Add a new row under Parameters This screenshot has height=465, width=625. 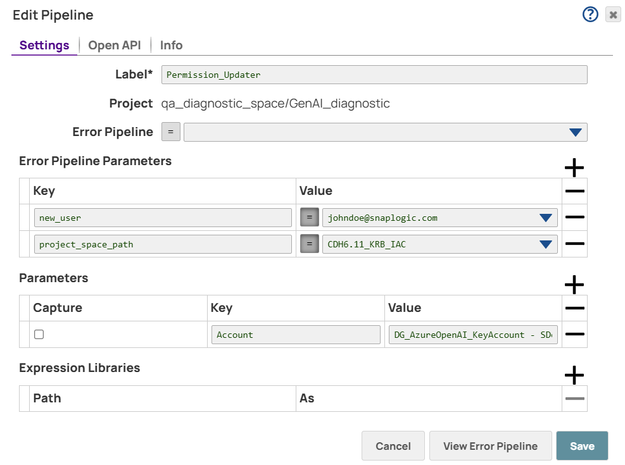(x=574, y=284)
